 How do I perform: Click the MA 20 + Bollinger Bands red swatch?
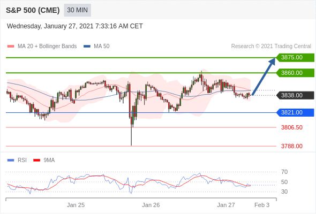click(11, 47)
